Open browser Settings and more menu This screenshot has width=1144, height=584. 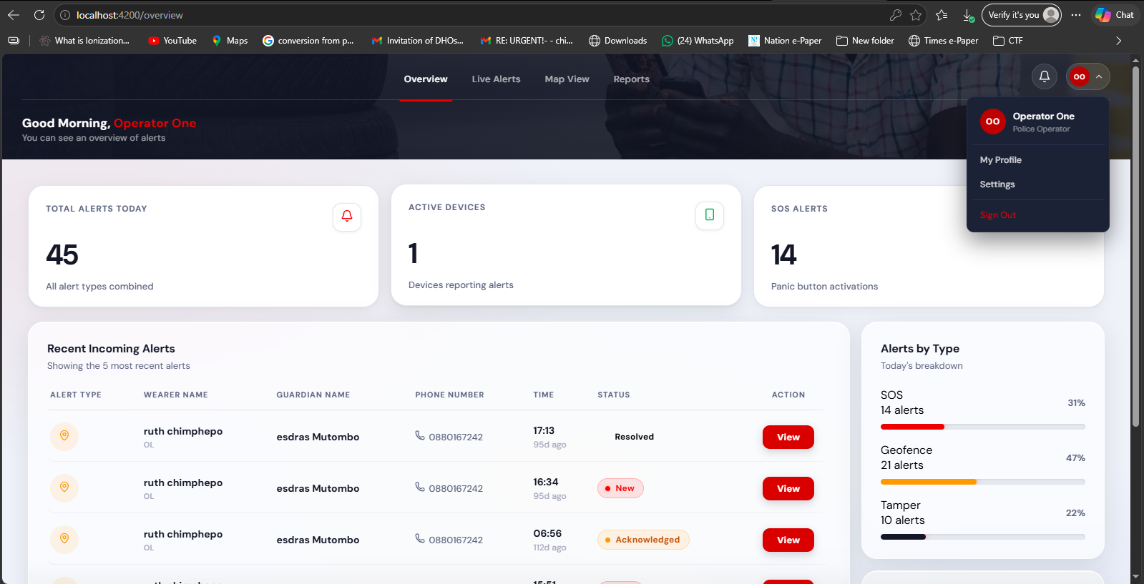pos(1076,15)
